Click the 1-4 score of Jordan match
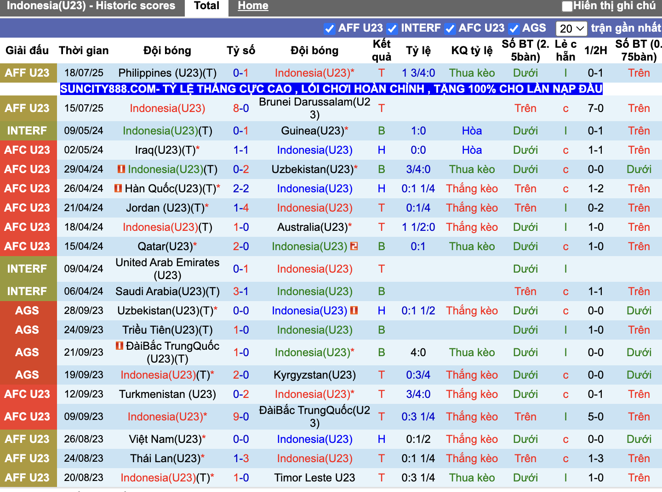The image size is (662, 492). tap(241, 208)
